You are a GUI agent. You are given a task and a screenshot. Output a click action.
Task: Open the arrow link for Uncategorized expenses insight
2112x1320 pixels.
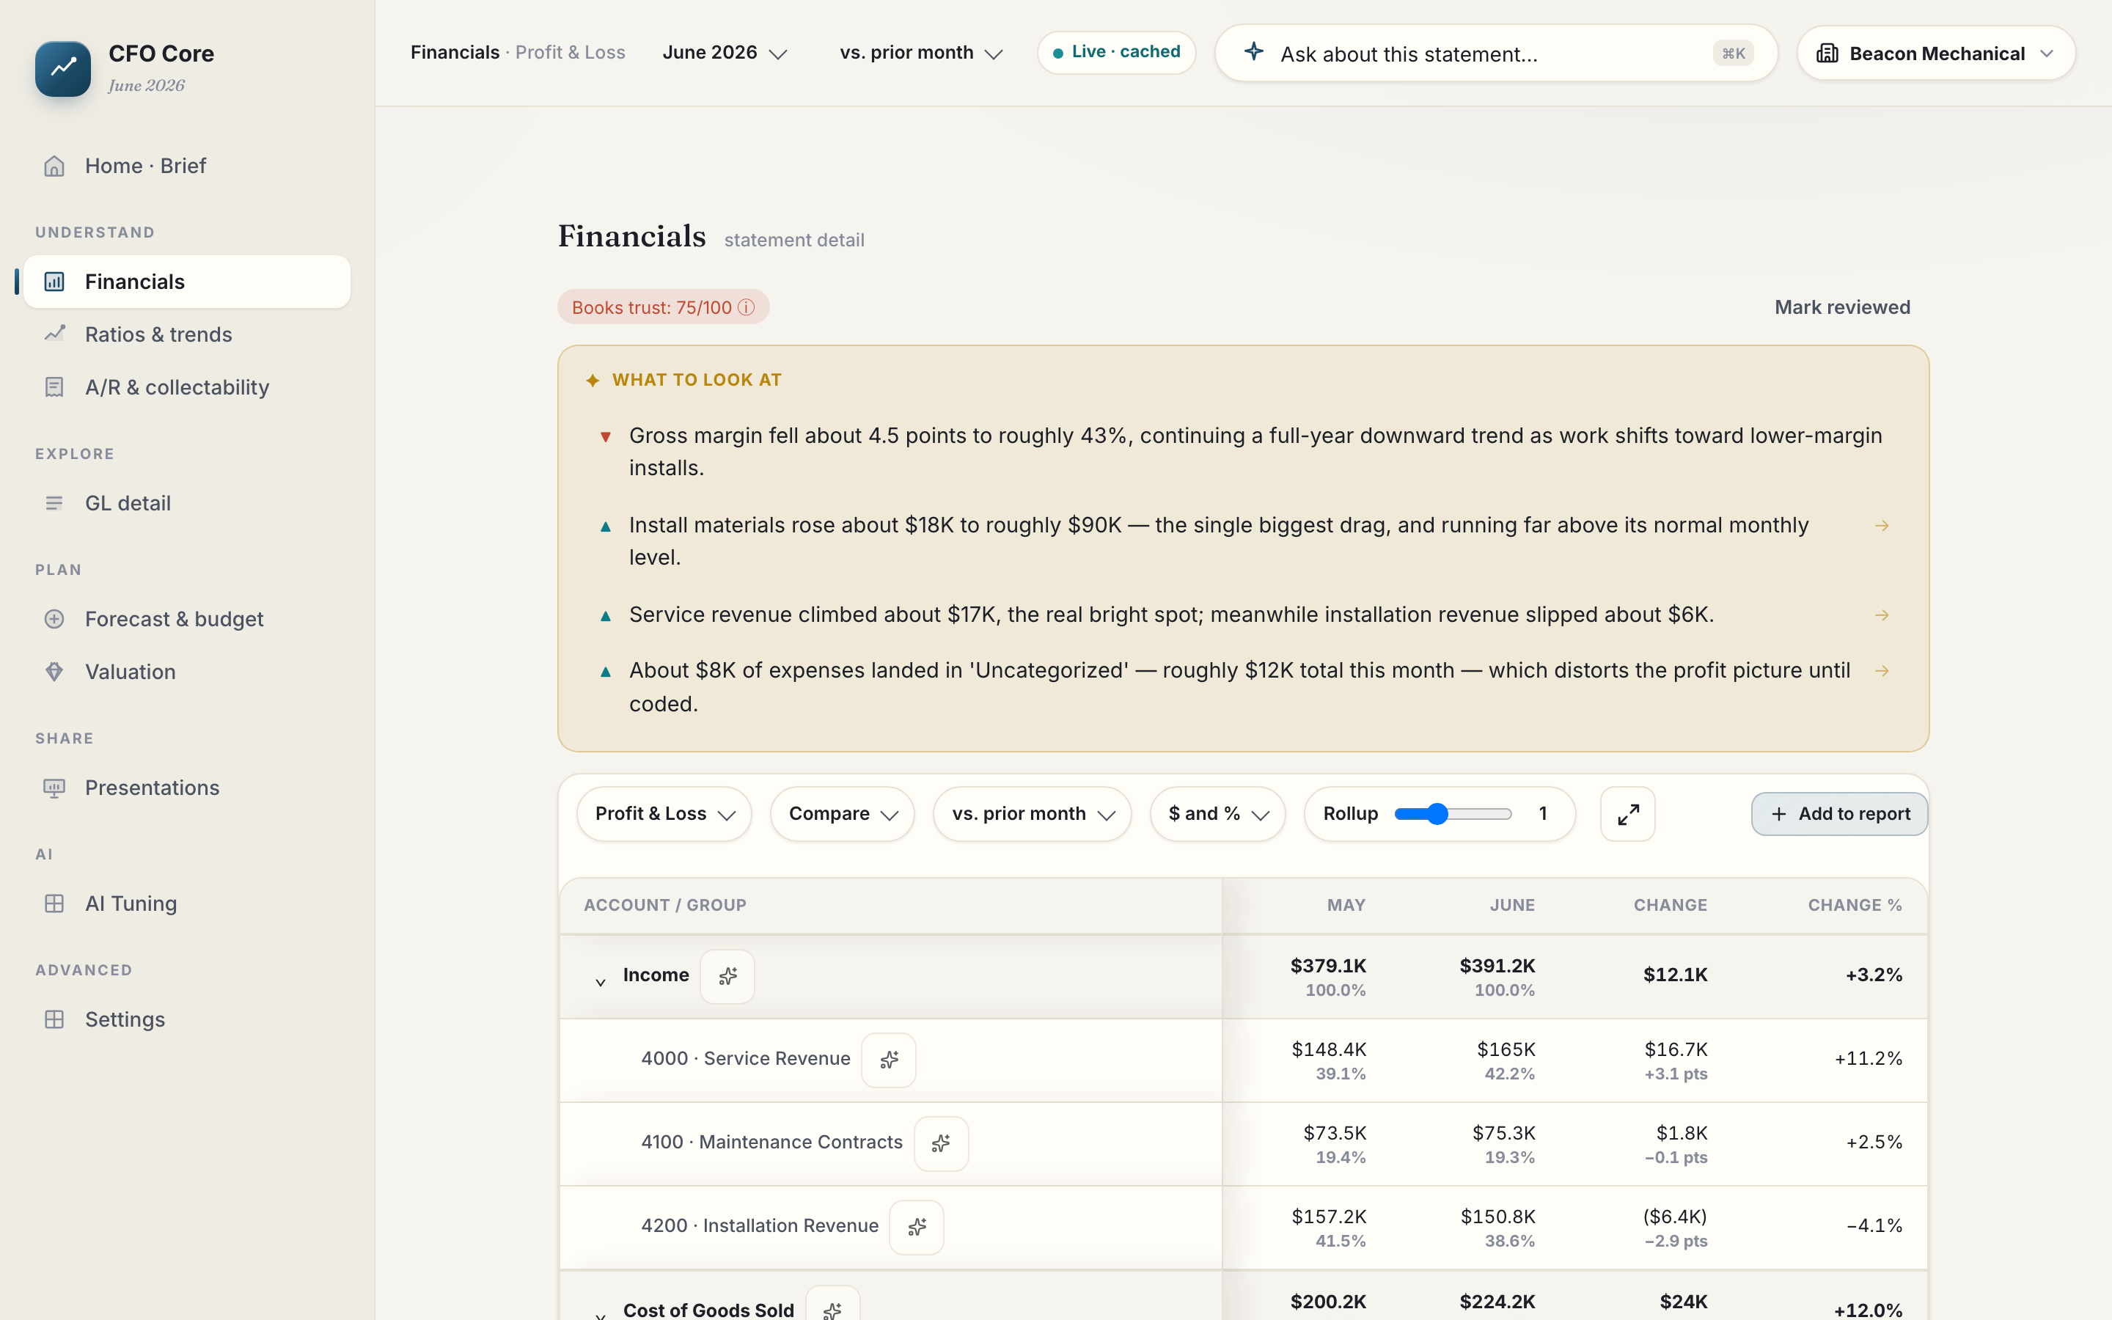(1882, 670)
